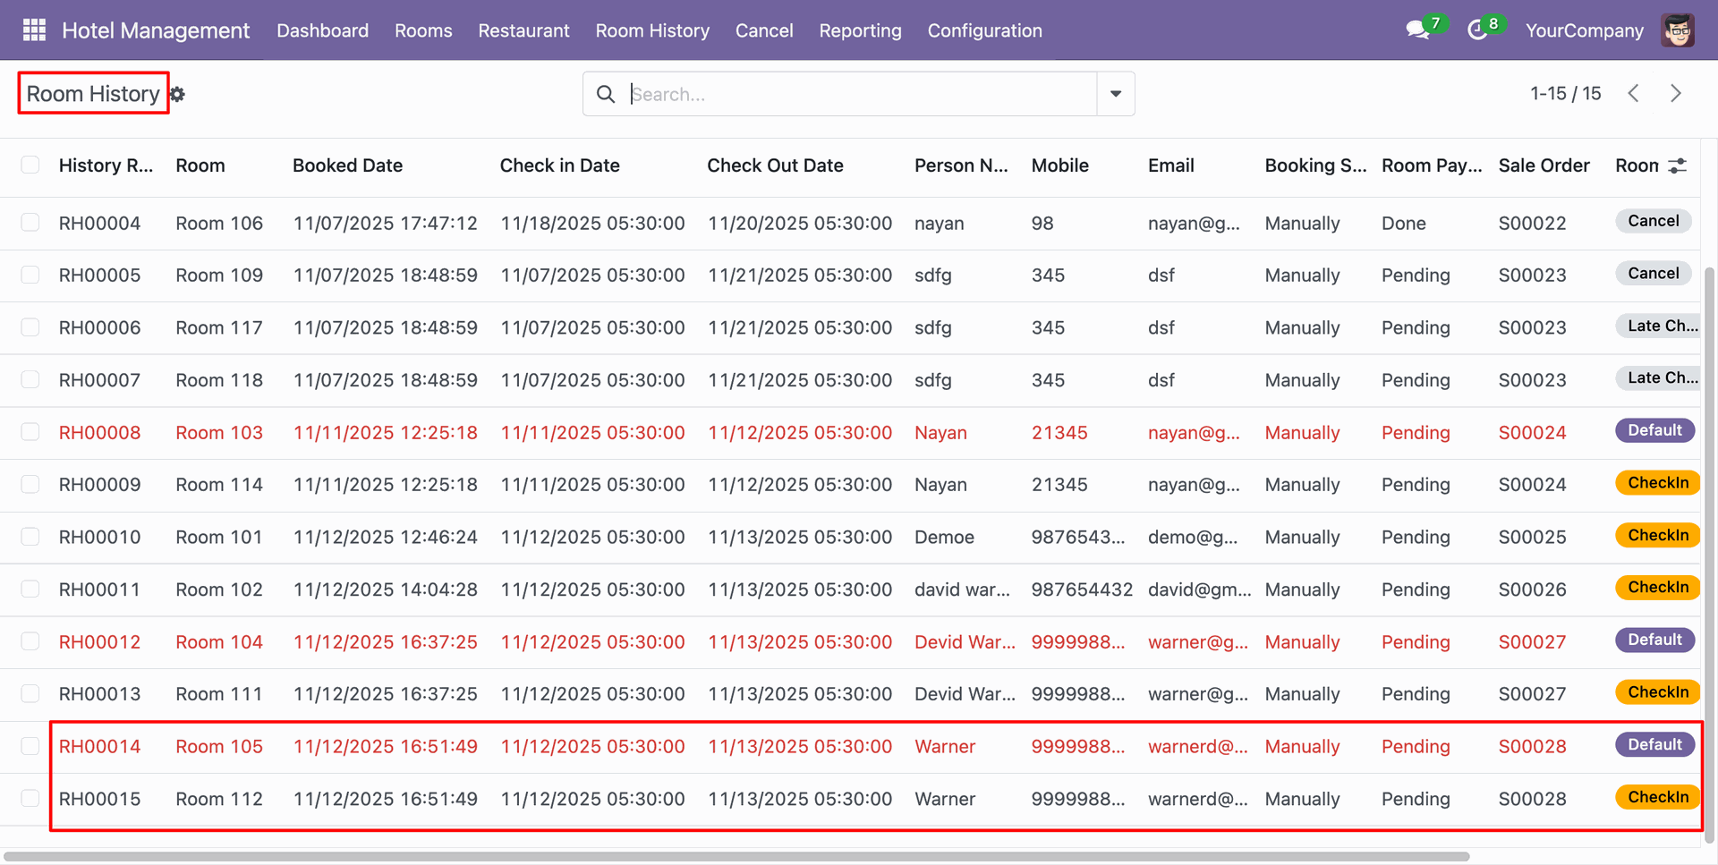
Task: Click the CheckIn badge for RH00009
Action: 1657,483
